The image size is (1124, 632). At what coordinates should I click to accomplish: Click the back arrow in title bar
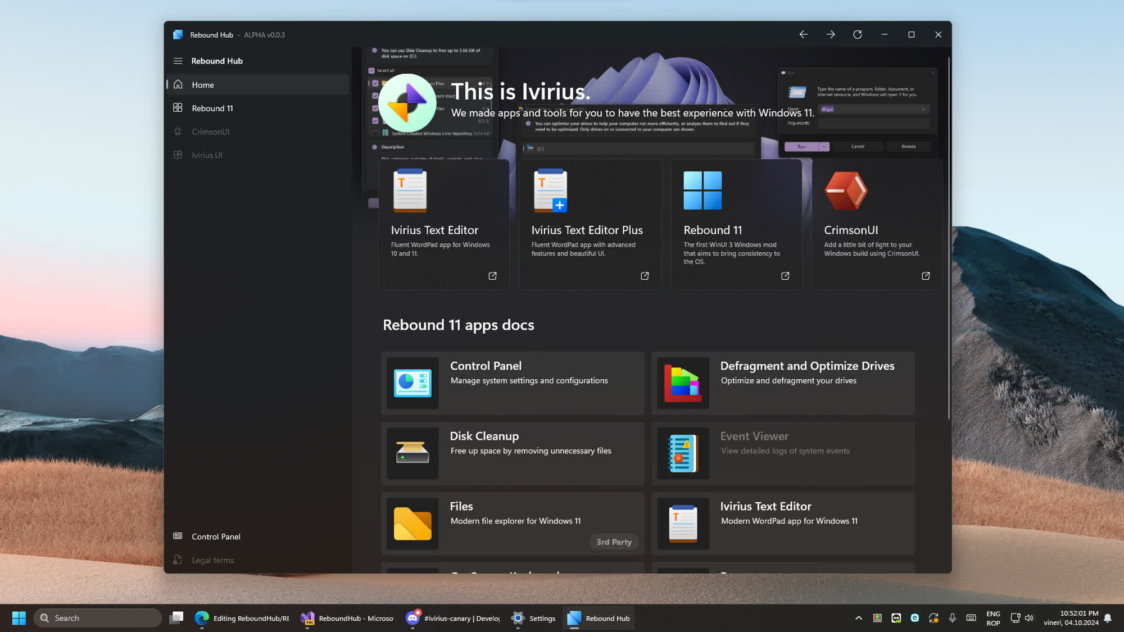tap(803, 35)
